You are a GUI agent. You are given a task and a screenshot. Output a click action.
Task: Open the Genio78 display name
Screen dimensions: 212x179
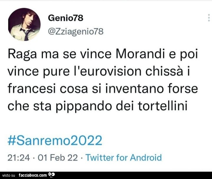66,18
